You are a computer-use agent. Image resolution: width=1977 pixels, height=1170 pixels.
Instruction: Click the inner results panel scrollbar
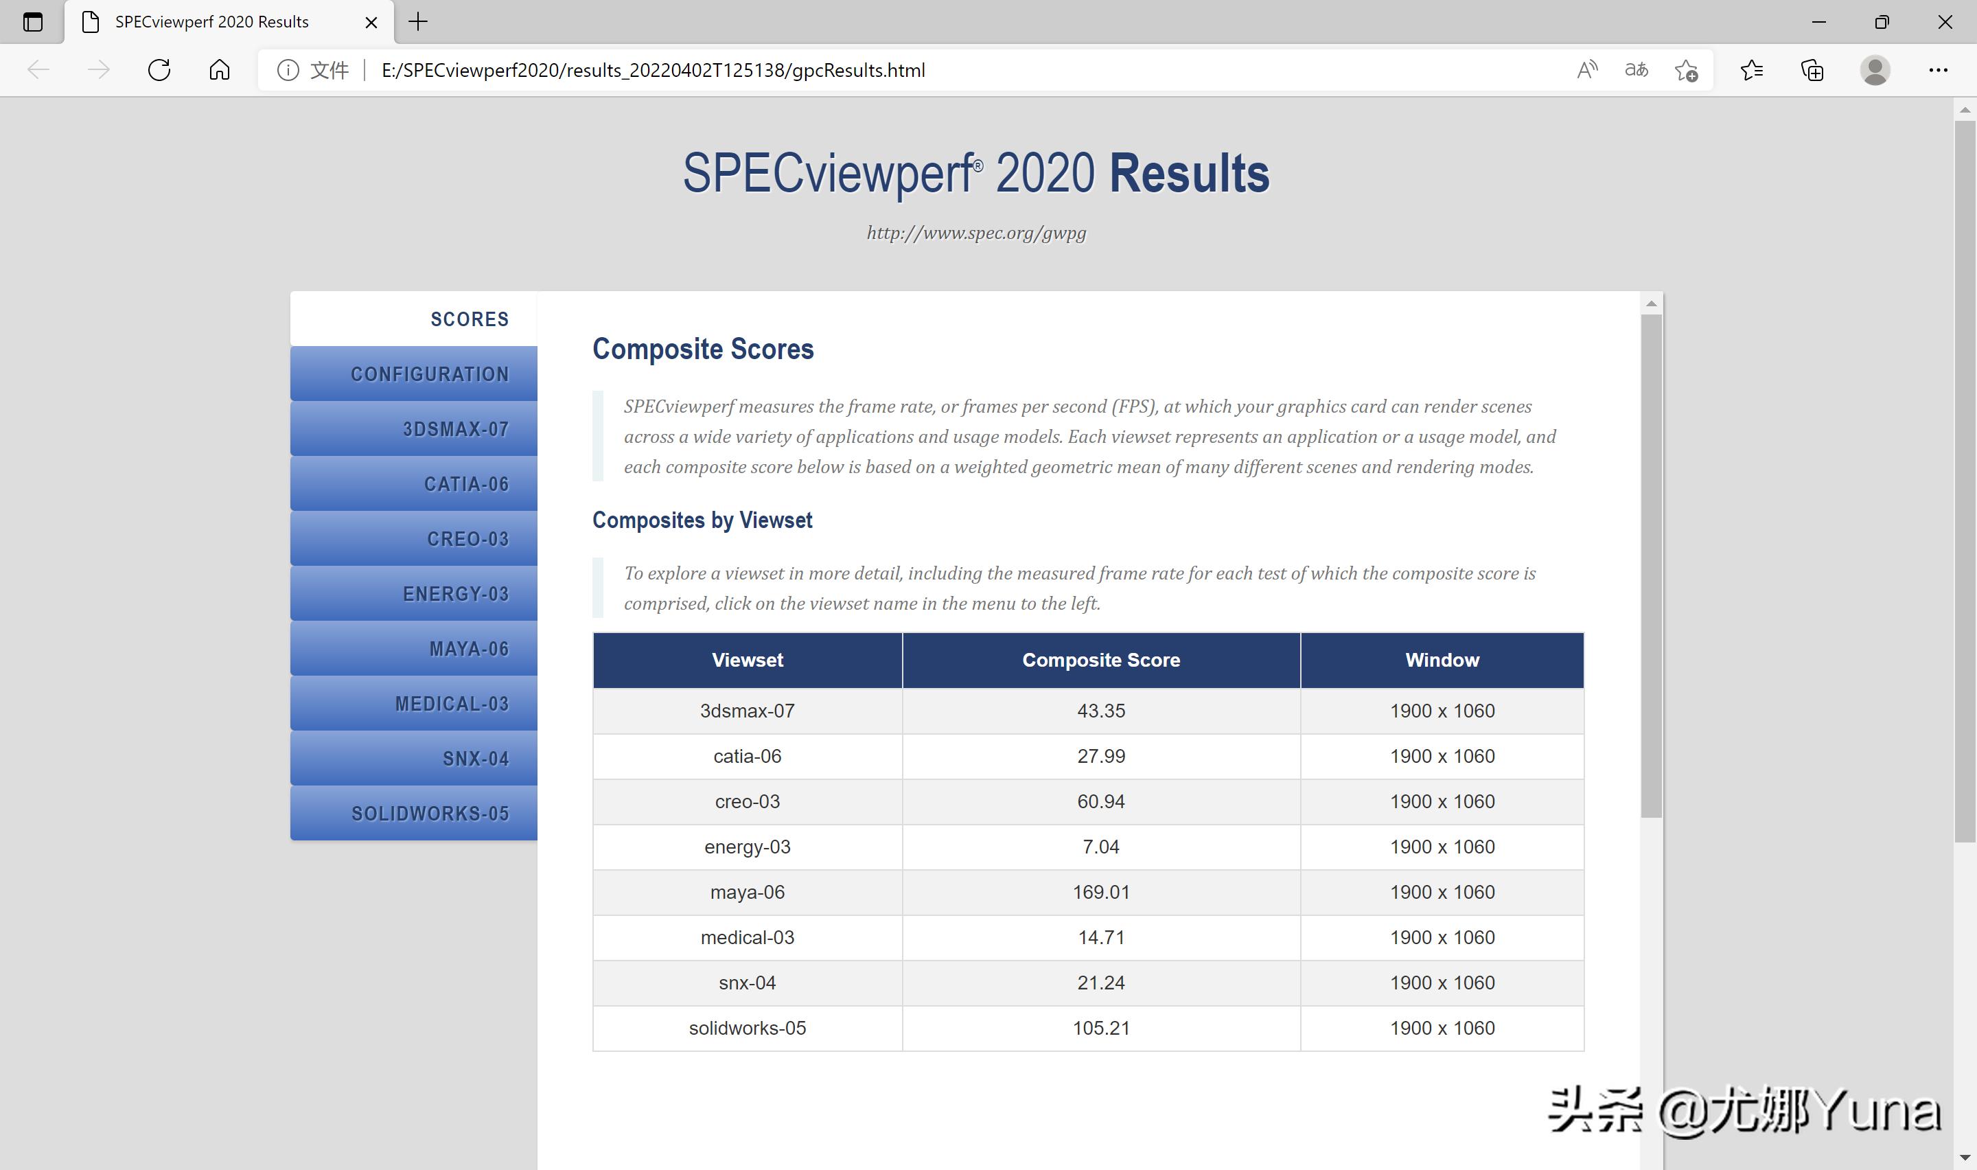click(1651, 565)
